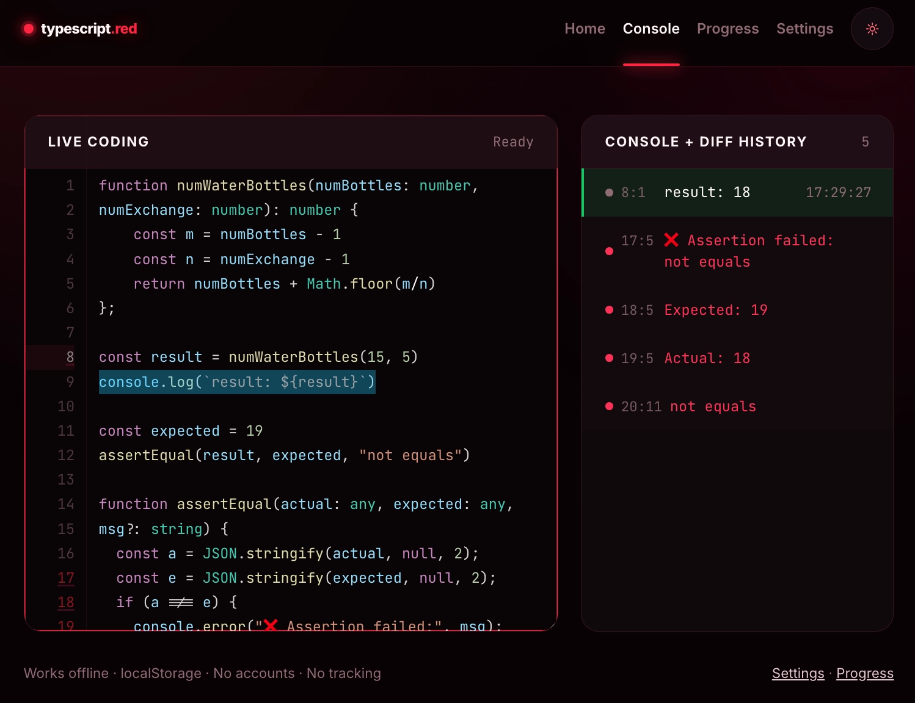Select the 'Expected: 19' console entry
This screenshot has height=703, width=915.
(738, 310)
